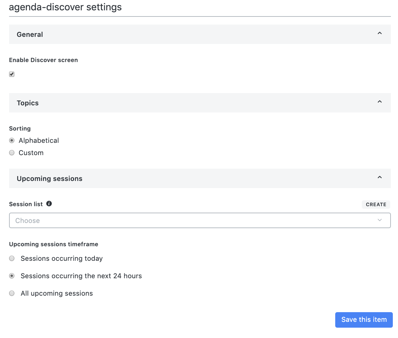Screen dimensions: 398x338
Task: Uncheck the Enable Discover screen checkbox
Action: coord(12,74)
